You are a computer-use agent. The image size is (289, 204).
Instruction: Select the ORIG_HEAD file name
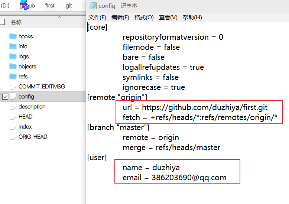point(33,137)
